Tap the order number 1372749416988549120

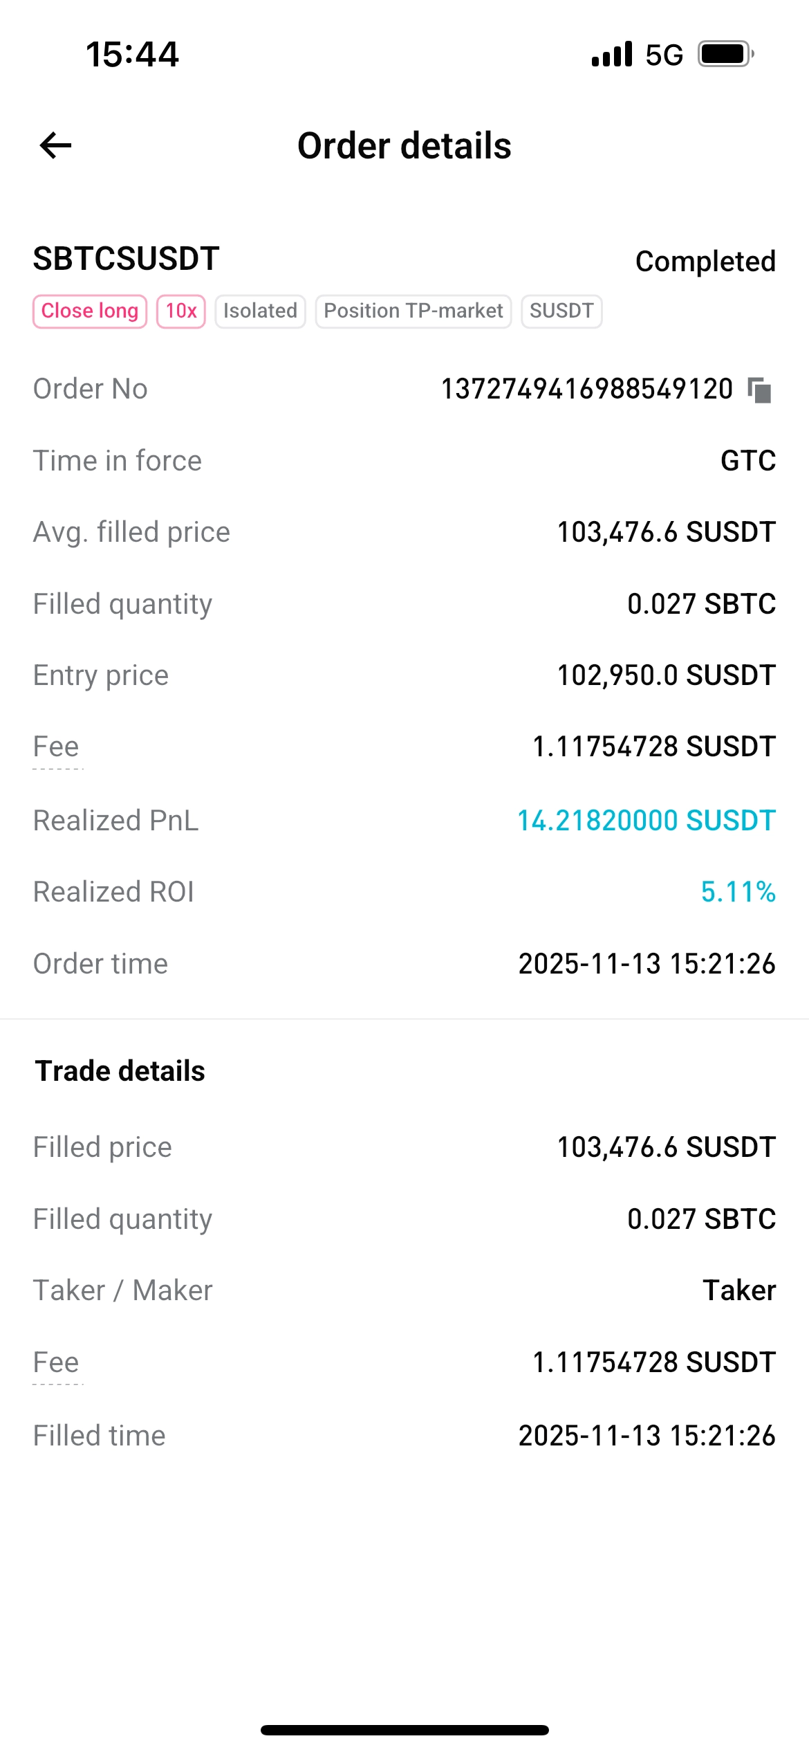pos(587,389)
